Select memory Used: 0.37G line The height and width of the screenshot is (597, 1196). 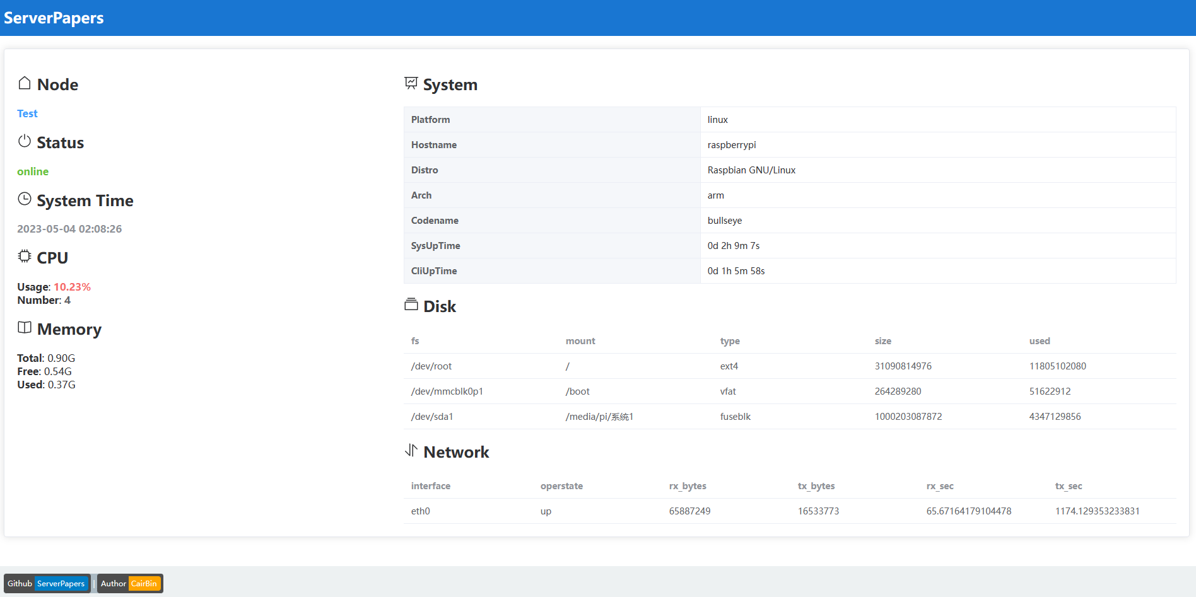46,385
